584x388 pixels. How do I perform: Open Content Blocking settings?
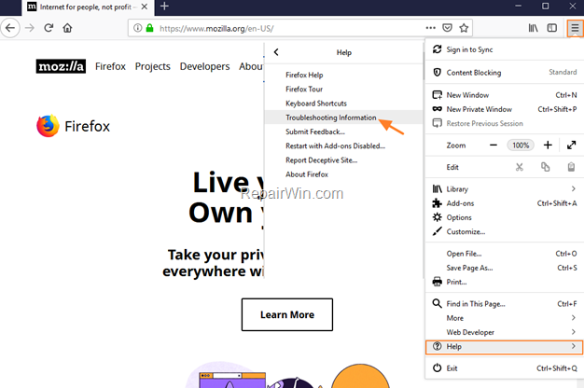pyautogui.click(x=505, y=72)
